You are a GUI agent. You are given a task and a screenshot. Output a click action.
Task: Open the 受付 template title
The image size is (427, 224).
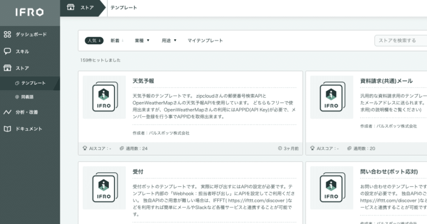tap(138, 171)
